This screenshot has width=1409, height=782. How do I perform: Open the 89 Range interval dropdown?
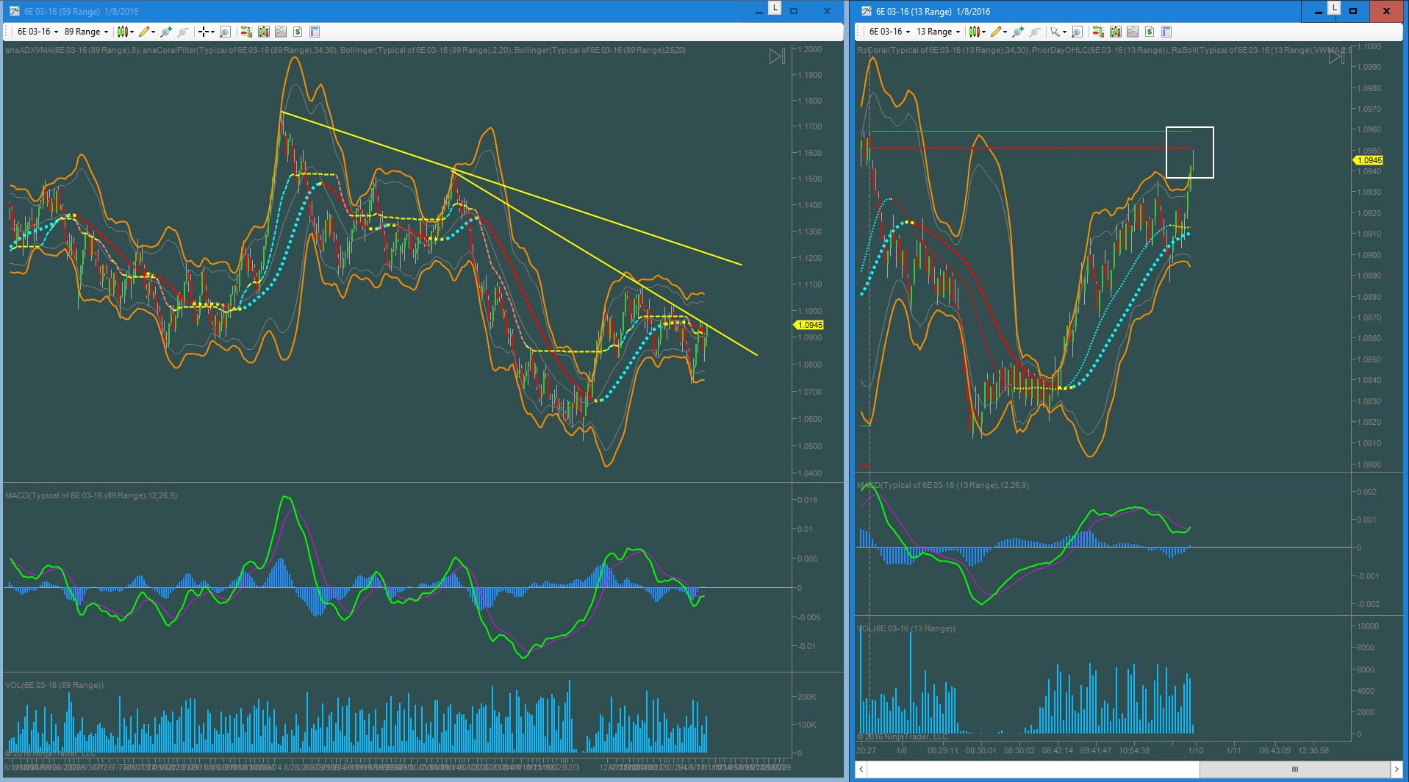(86, 32)
